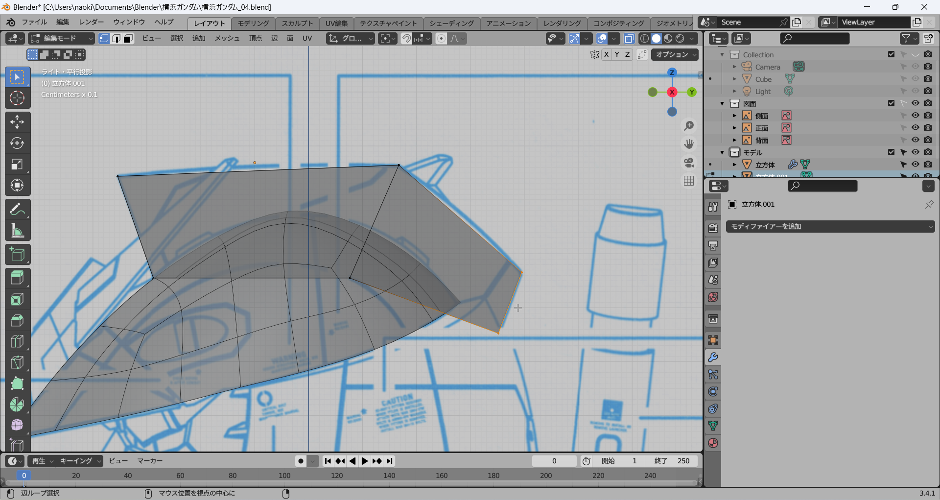
Task: Select the Measure tool
Action: (x=17, y=231)
